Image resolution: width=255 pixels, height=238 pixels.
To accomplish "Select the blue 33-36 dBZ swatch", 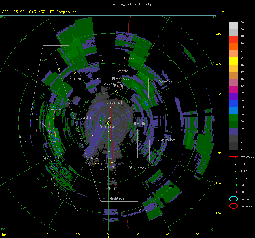I will [233, 104].
